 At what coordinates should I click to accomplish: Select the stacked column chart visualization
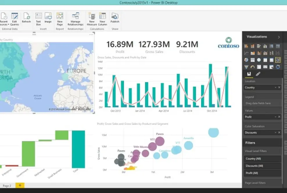[253, 46]
